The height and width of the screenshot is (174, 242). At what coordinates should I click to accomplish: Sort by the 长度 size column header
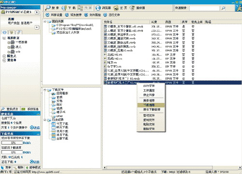[x=157, y=22]
